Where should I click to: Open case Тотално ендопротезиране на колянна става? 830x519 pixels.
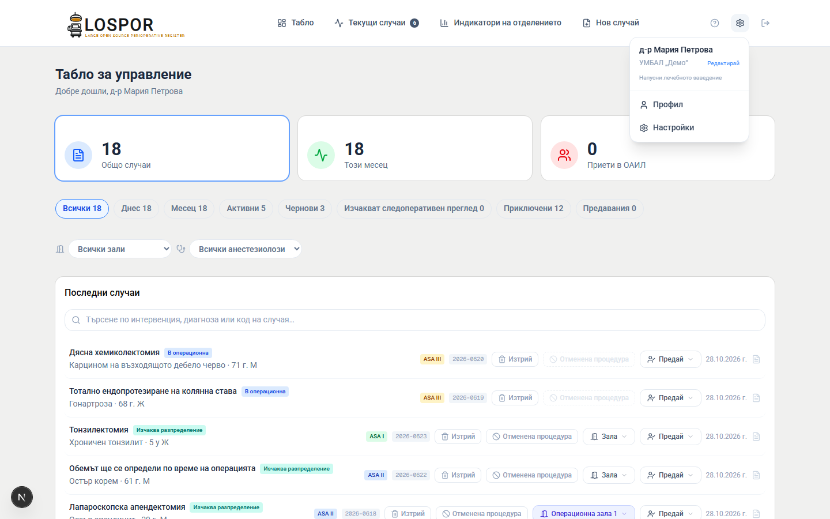(153, 392)
